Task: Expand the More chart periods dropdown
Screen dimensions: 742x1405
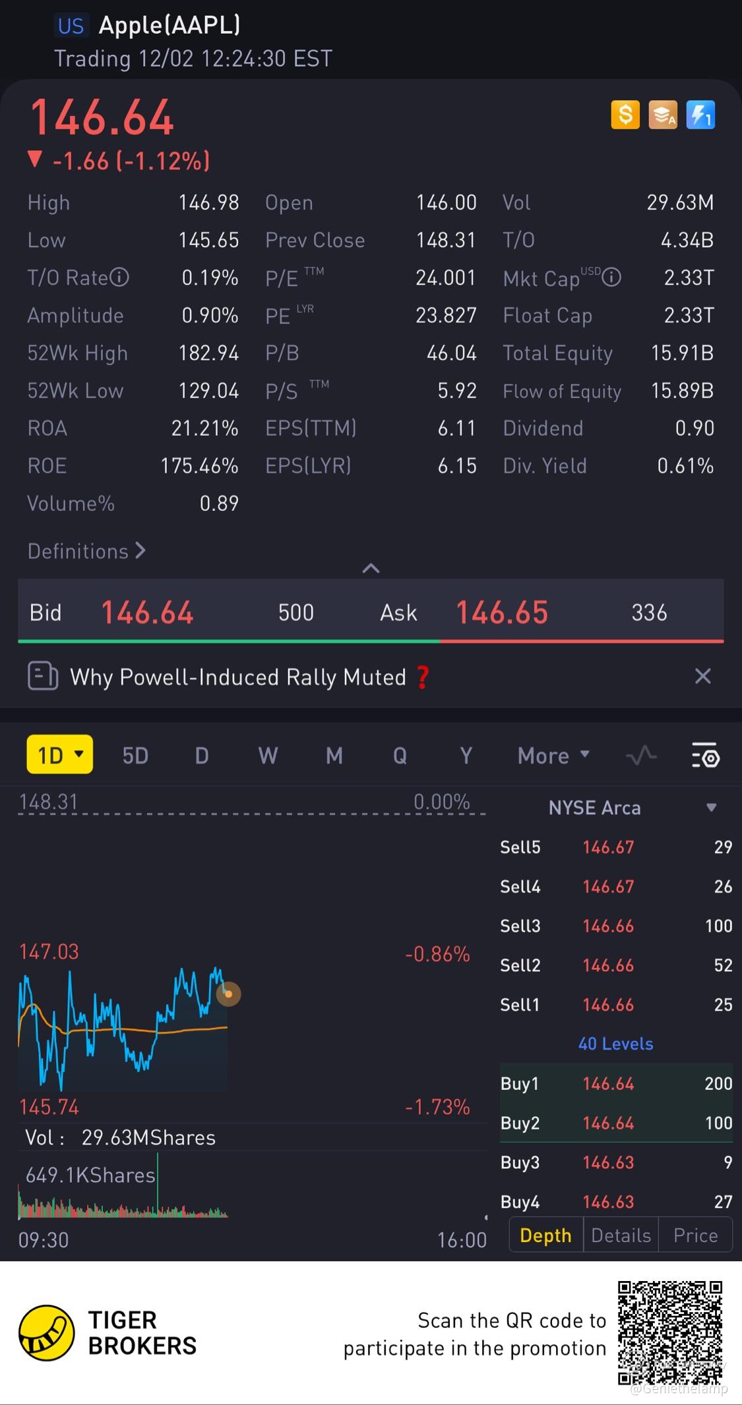Action: click(x=553, y=756)
